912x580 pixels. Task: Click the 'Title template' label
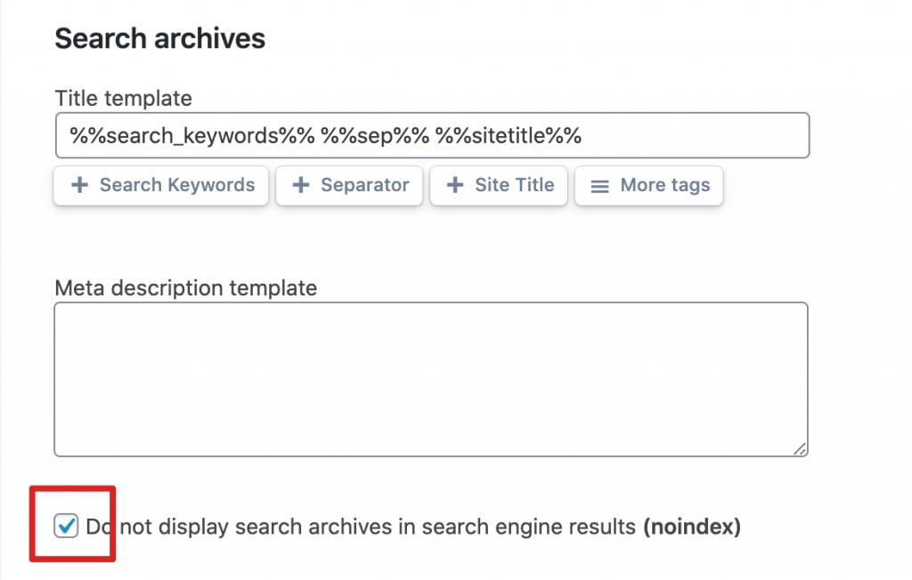click(x=123, y=98)
